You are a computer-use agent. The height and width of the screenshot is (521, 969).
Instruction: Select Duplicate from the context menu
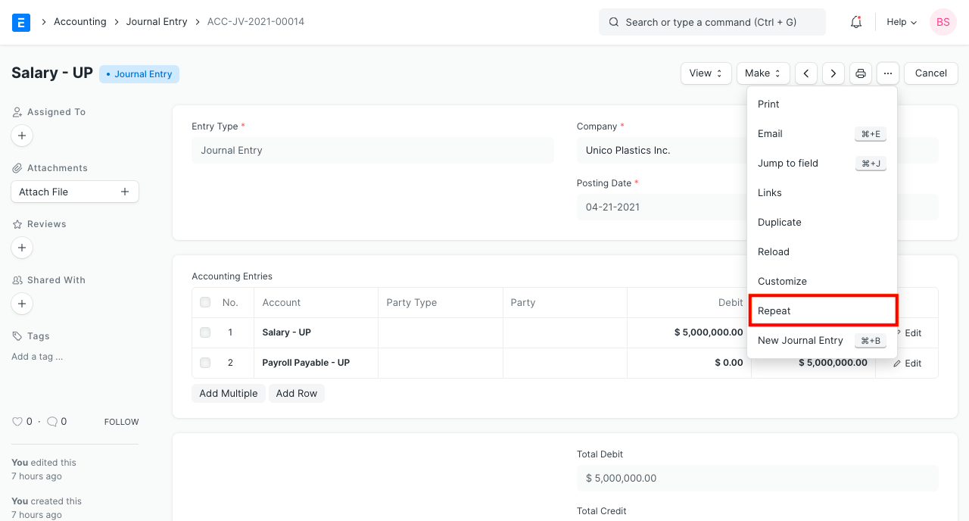click(779, 222)
